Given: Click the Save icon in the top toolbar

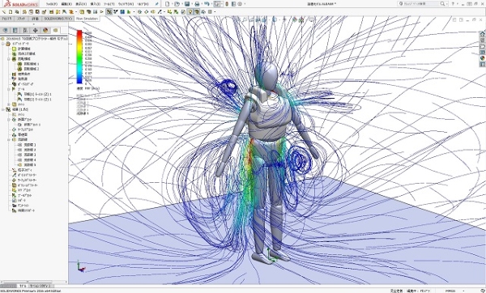Looking at the screenshot, I should pyautogui.click(x=187, y=4).
